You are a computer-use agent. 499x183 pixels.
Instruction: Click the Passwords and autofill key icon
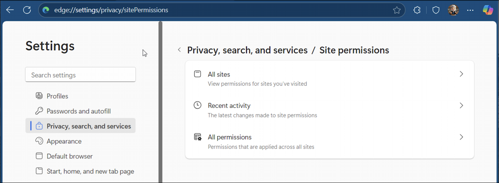click(39, 111)
